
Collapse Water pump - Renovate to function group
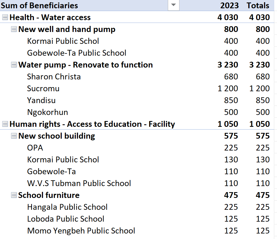14,65
